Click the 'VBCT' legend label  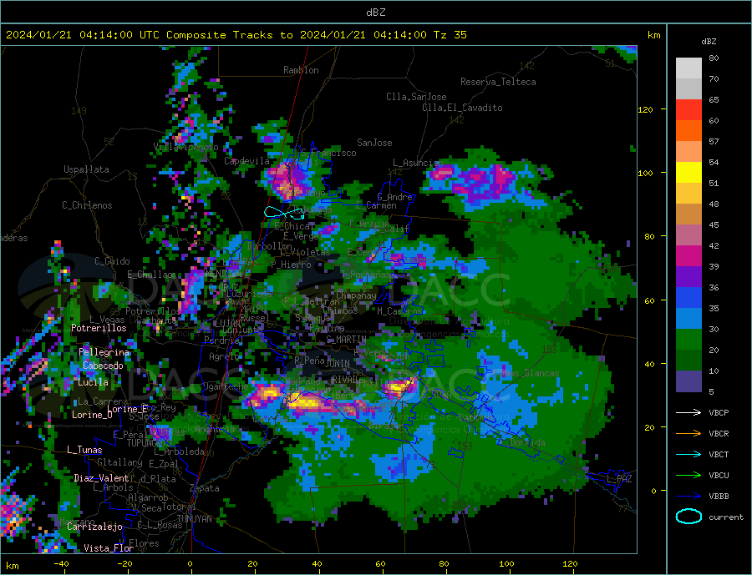click(719, 454)
